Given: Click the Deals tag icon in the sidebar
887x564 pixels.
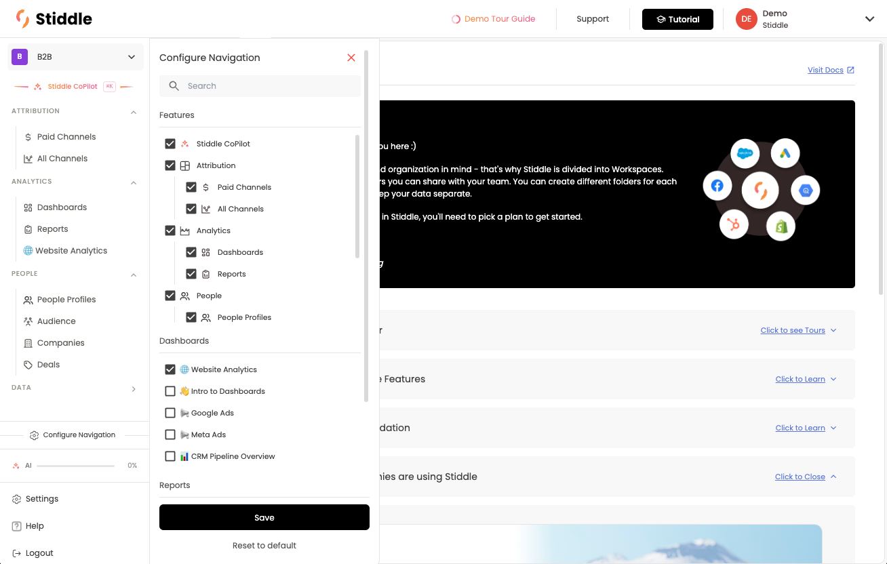Looking at the screenshot, I should pos(28,365).
